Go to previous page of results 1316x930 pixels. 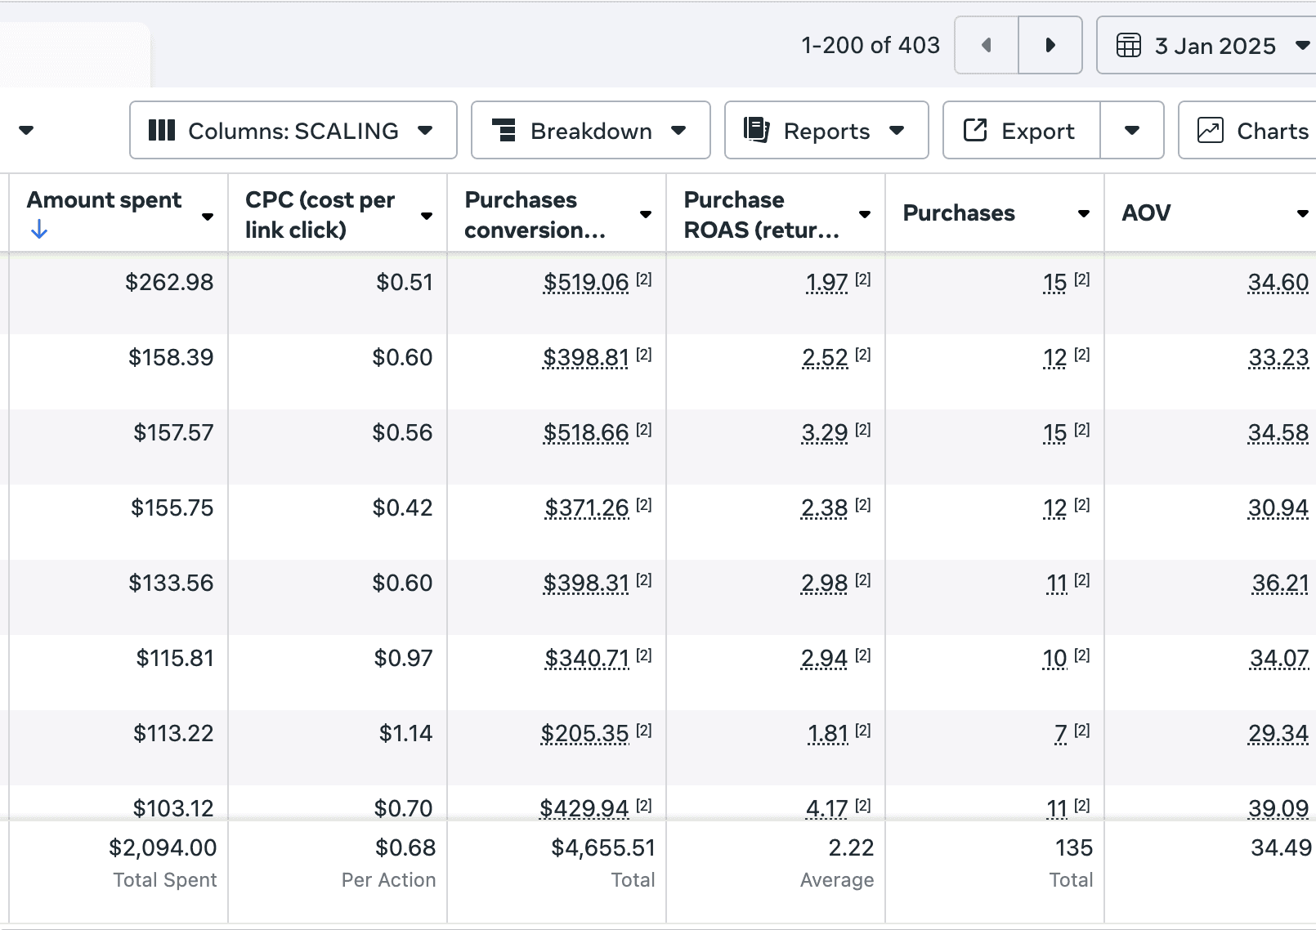coord(987,45)
